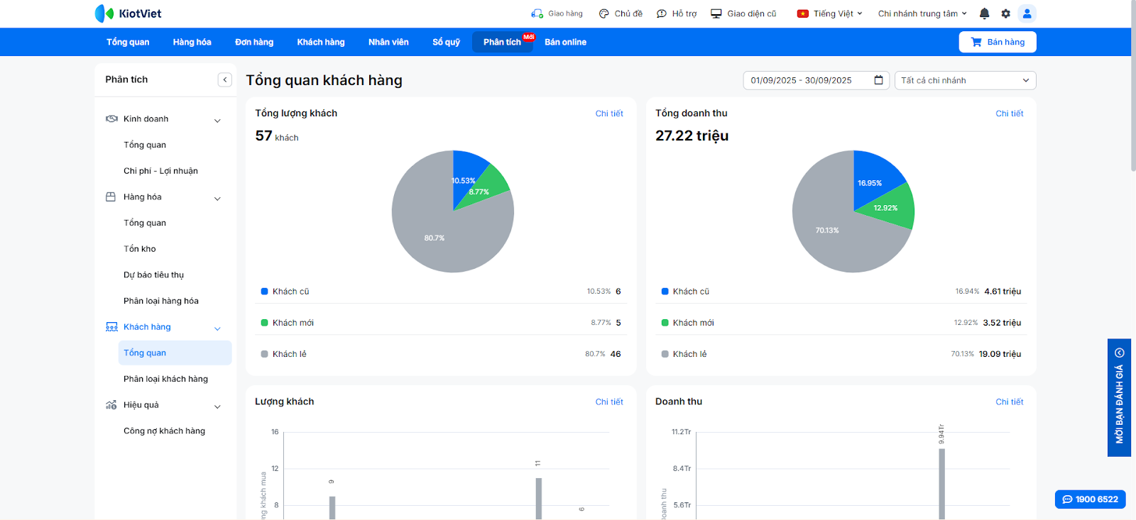Image resolution: width=1136 pixels, height=520 pixels.
Task: Click the Bán hàng button
Action: [997, 42]
